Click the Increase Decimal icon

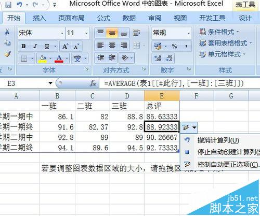coord(158,58)
